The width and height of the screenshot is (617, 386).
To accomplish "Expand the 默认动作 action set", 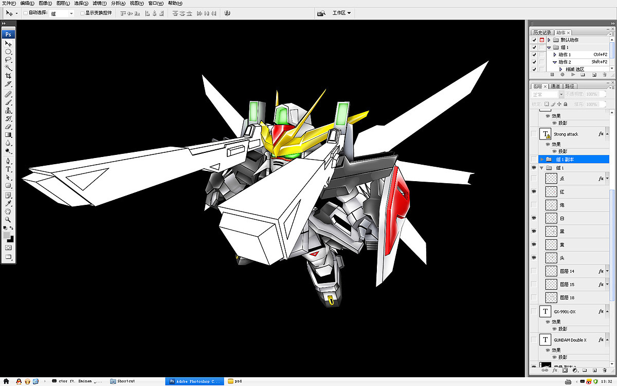I will 549,40.
